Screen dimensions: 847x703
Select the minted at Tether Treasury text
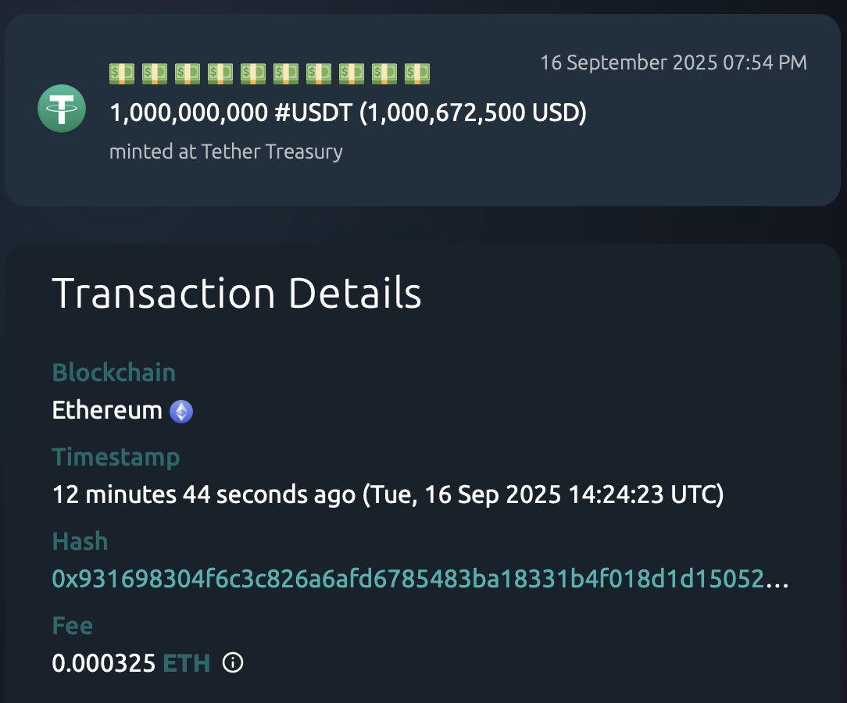[226, 152]
